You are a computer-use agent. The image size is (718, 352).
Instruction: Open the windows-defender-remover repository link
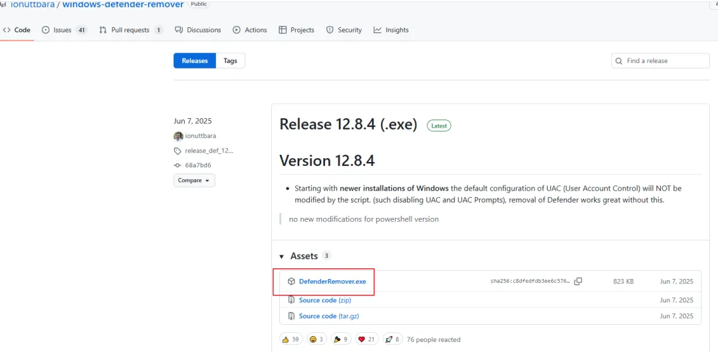[x=123, y=4]
